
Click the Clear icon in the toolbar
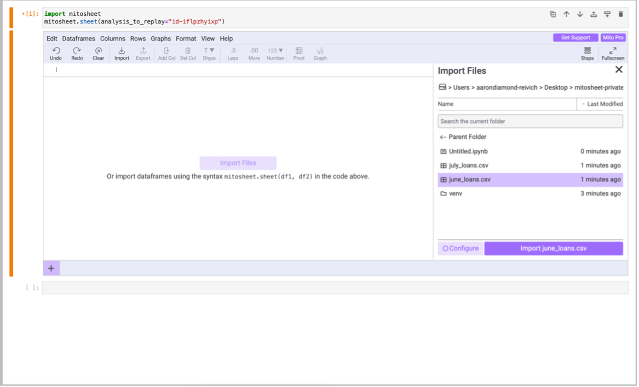coord(98,51)
